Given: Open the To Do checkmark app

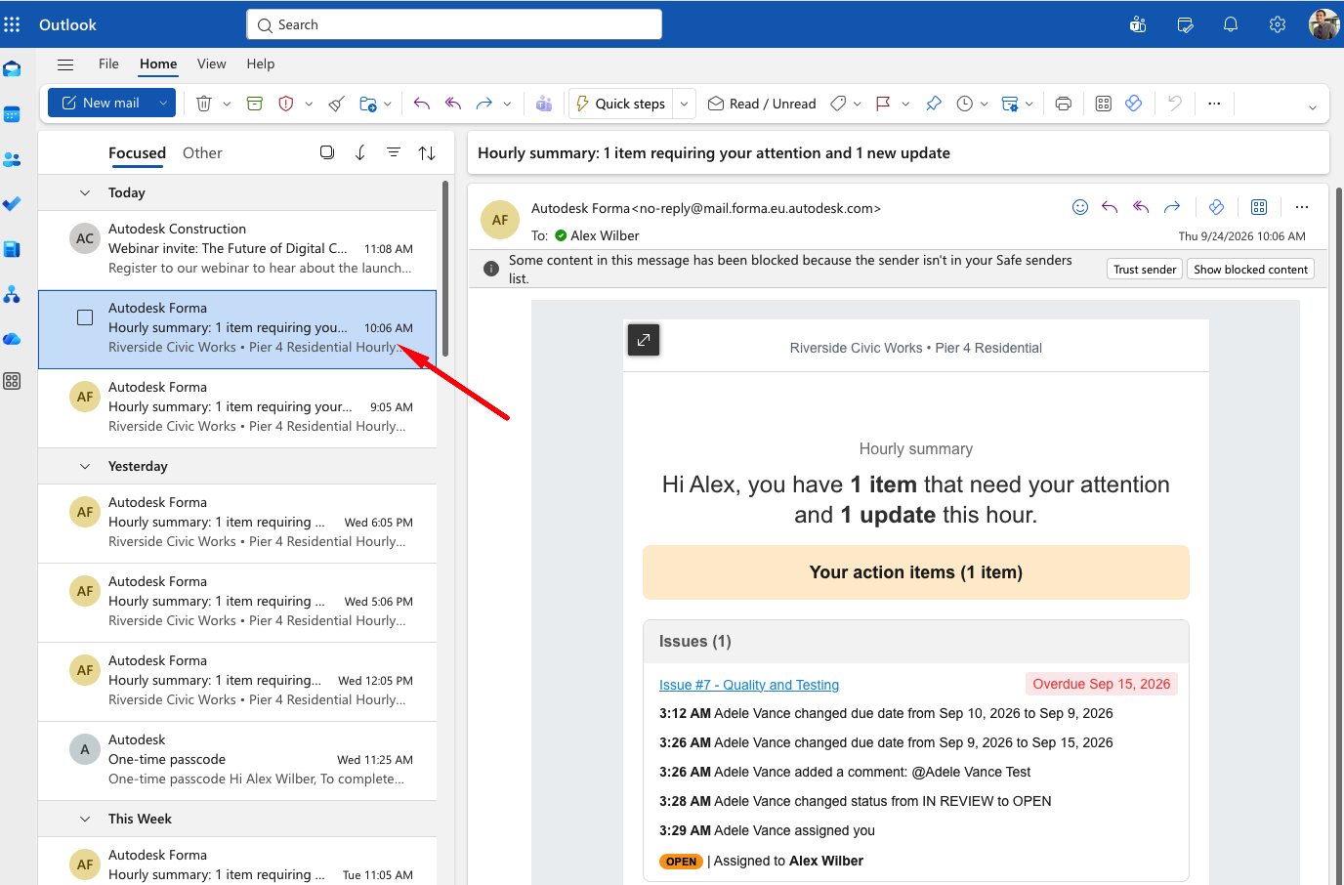Looking at the screenshot, I should (x=12, y=204).
